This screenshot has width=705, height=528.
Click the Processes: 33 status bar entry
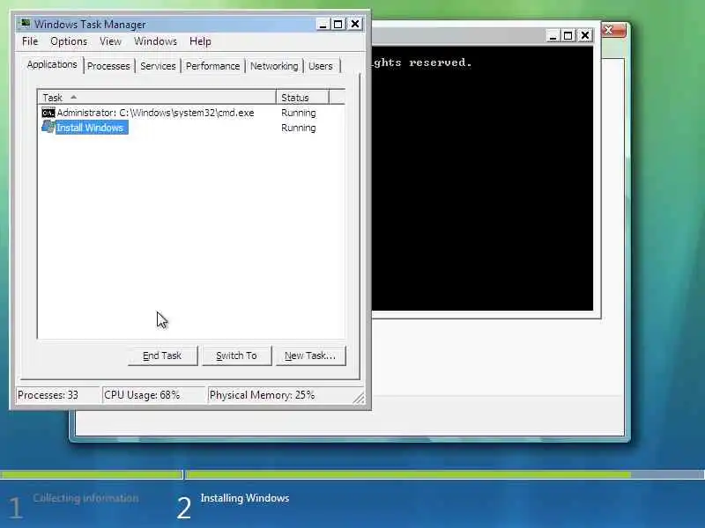(x=57, y=395)
